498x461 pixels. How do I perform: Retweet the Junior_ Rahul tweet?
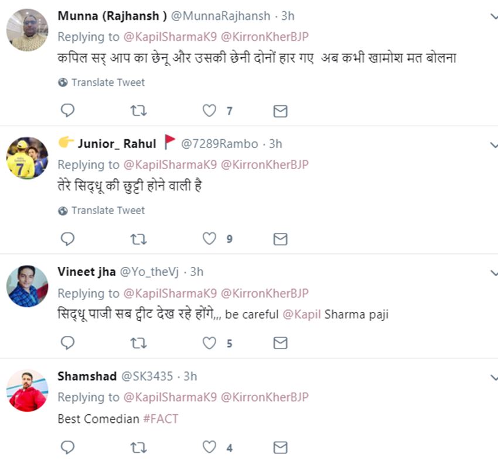138,239
